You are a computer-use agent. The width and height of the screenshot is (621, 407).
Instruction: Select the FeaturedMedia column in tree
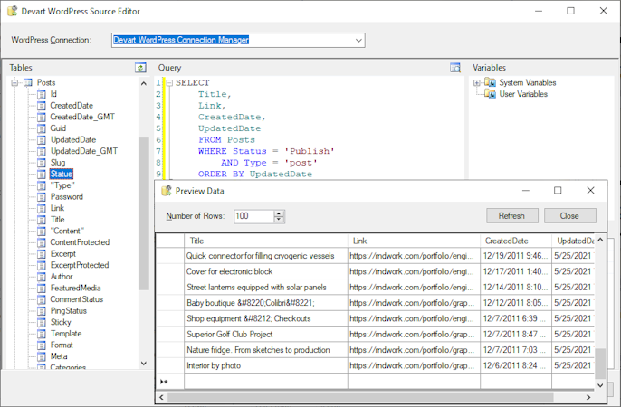pos(73,288)
